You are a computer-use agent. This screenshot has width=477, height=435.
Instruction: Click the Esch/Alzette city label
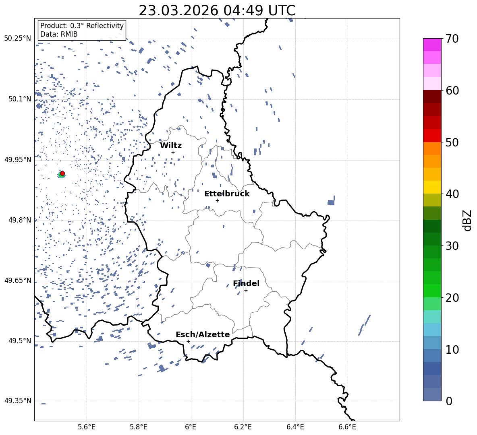[x=203, y=334]
